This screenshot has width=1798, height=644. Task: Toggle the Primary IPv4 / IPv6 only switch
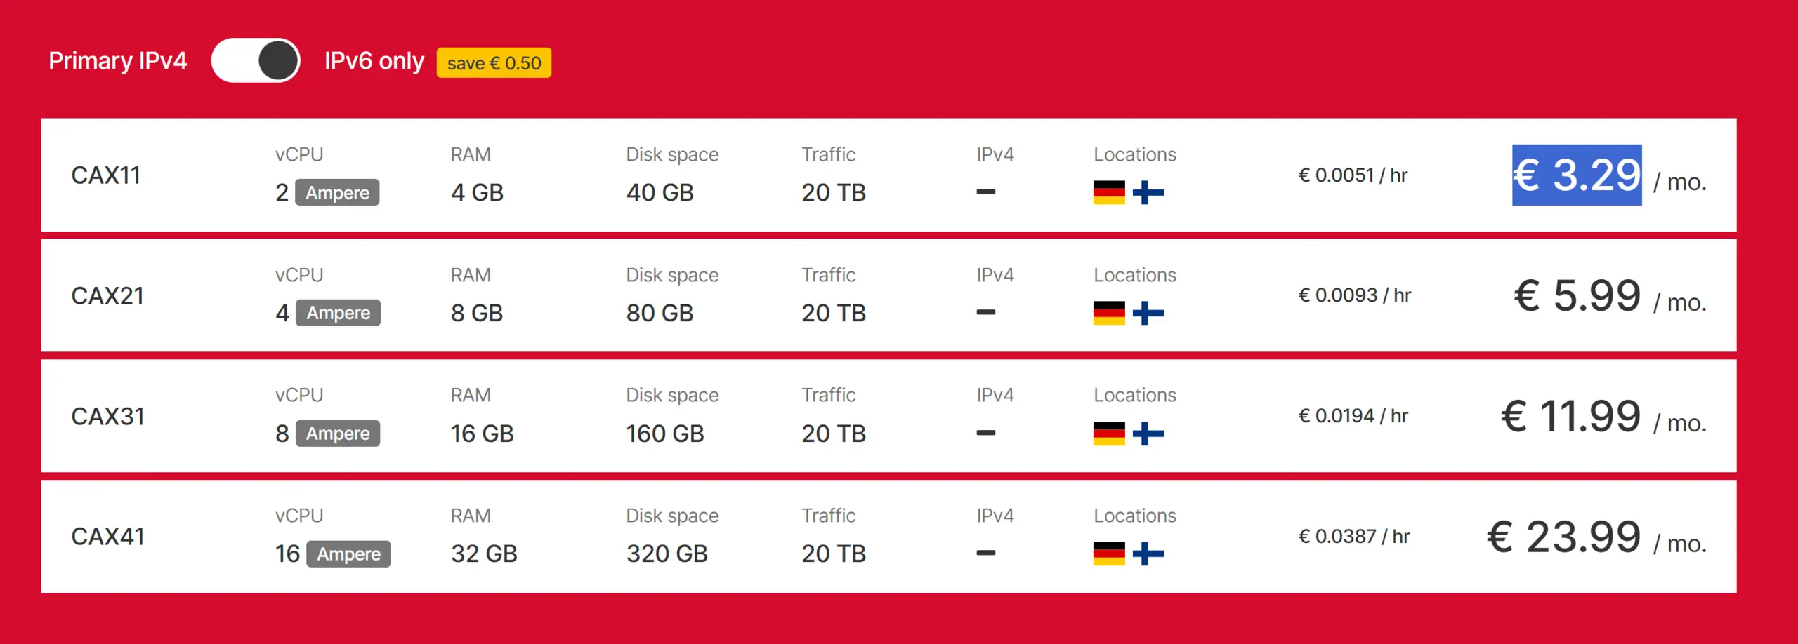[x=256, y=61]
